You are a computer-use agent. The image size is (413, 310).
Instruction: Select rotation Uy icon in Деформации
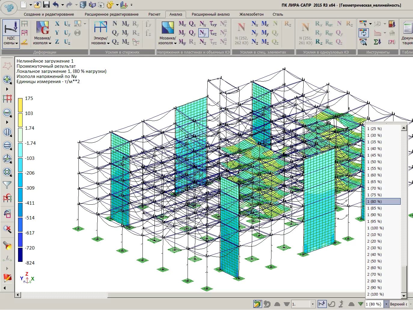(x=67, y=33)
